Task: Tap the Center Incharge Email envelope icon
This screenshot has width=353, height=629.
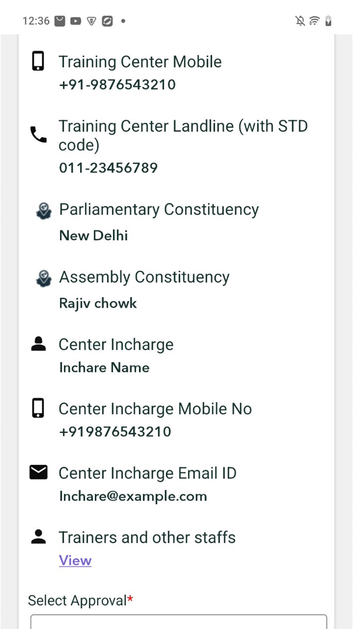Action: [38, 472]
